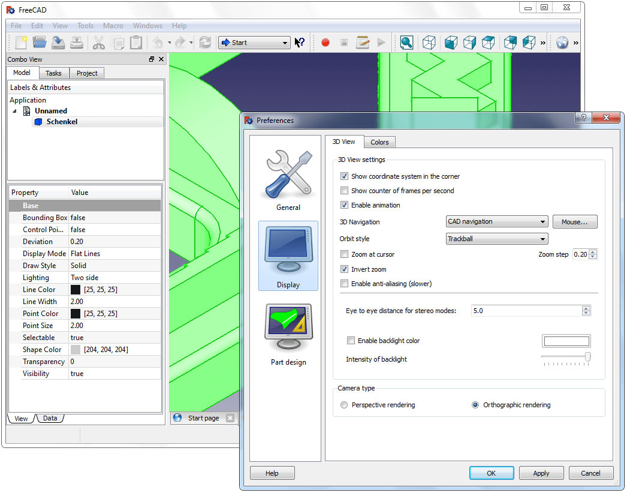Enable anti-aliasing (slower) checkbox

pyautogui.click(x=344, y=283)
